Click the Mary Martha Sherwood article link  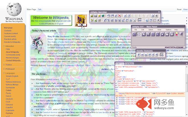pos(58,36)
